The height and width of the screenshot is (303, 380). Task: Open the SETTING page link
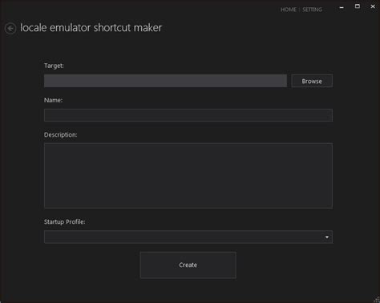pyautogui.click(x=312, y=10)
